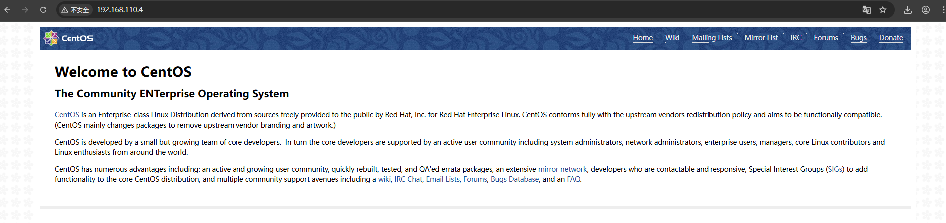Click the translate page icon
Screen dimensions: 946x223
[x=867, y=10]
